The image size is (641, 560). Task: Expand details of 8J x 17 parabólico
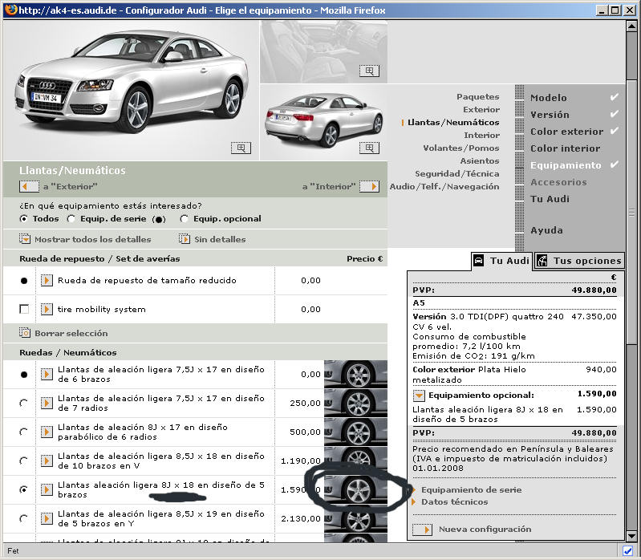pos(47,432)
